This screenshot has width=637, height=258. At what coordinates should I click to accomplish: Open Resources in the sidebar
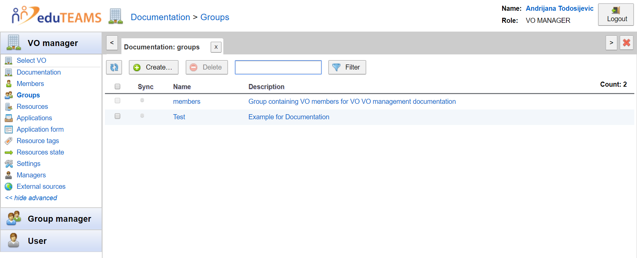coord(32,106)
